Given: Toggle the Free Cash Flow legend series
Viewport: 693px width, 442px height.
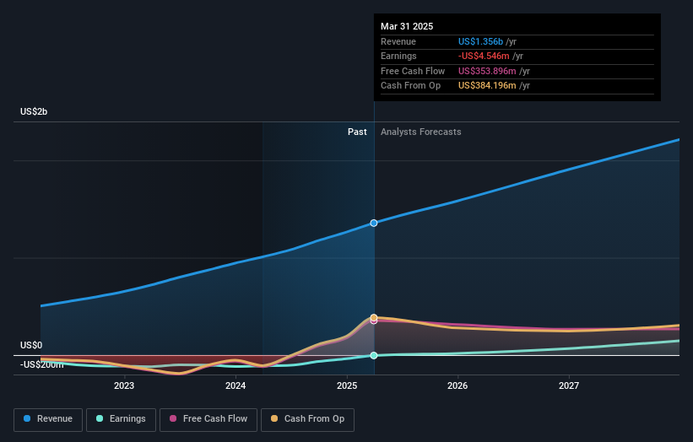Looking at the screenshot, I should pyautogui.click(x=208, y=419).
